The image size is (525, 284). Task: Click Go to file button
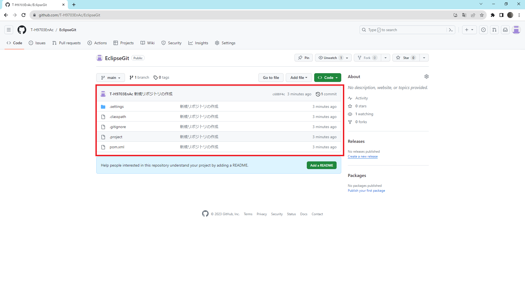(x=271, y=78)
